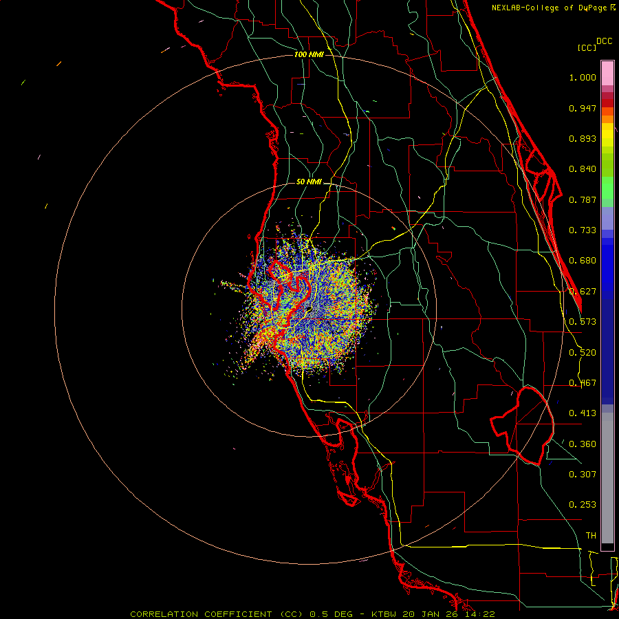Click the 50 NMI range ring label
This screenshot has width=619, height=619.
pos(309,182)
